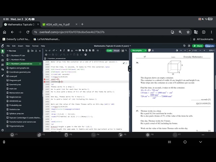Switch editor to Code mode

tap(109, 51)
